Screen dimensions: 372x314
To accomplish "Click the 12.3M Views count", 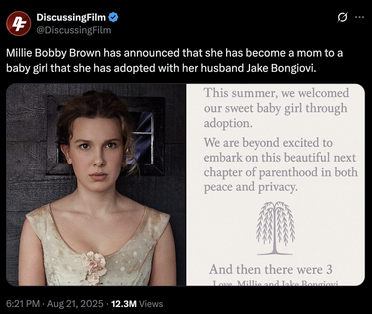I will pos(137,304).
